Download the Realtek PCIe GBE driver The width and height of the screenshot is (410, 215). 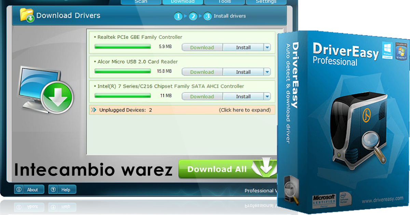click(202, 47)
